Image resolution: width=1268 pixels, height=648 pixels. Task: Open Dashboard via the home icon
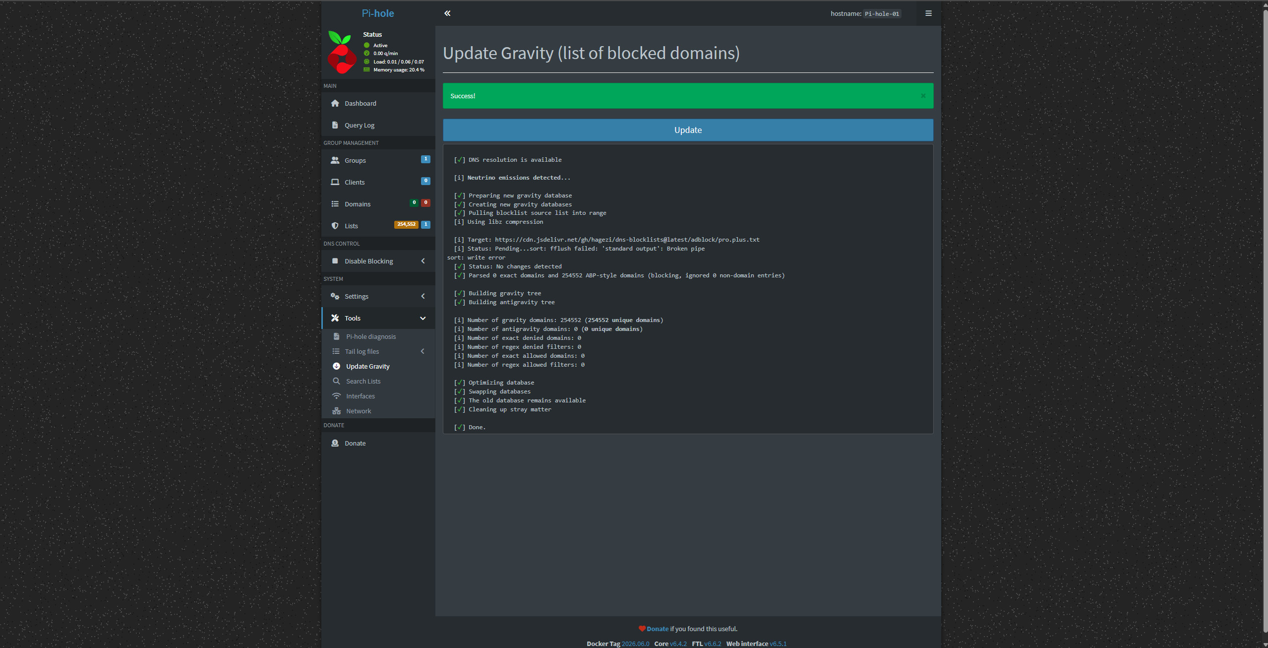[335, 103]
